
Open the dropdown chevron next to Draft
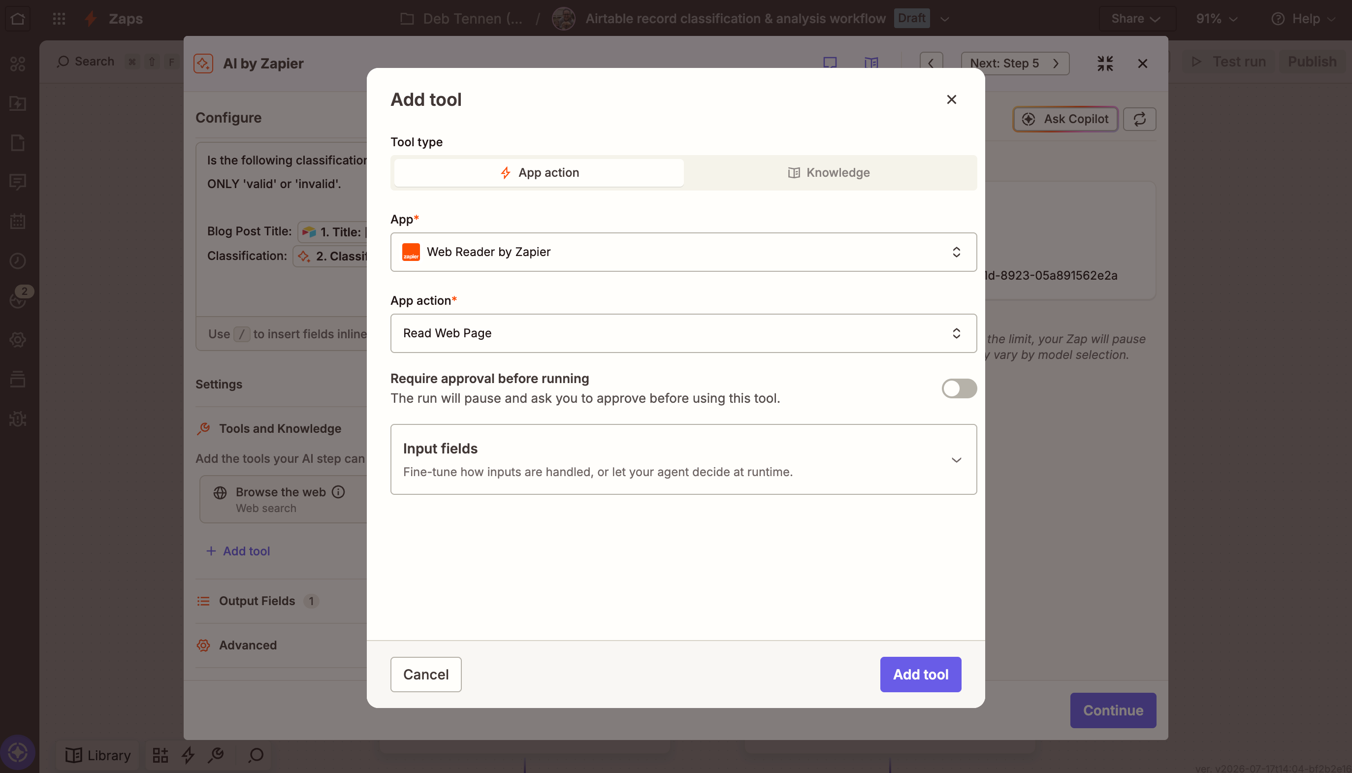click(x=944, y=19)
